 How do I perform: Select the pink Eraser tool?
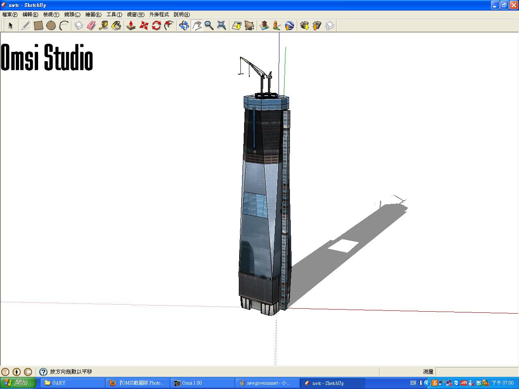(x=91, y=26)
